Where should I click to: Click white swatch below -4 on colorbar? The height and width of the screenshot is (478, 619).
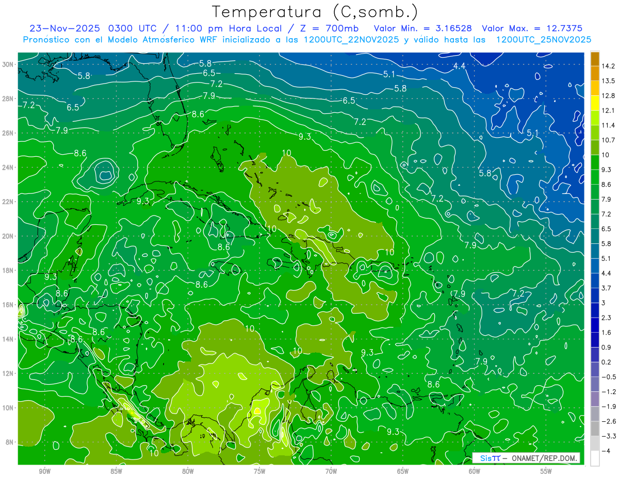click(595, 458)
